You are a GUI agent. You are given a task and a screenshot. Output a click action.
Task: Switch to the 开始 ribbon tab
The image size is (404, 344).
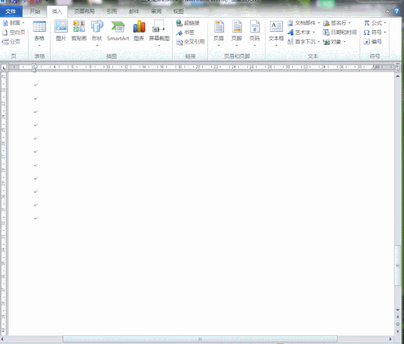[35, 11]
